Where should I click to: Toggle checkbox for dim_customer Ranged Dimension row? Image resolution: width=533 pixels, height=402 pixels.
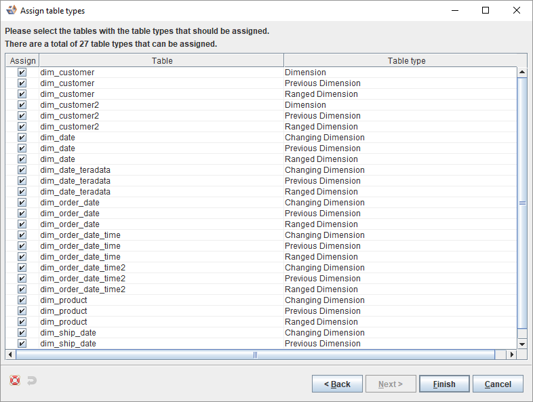pyautogui.click(x=22, y=94)
